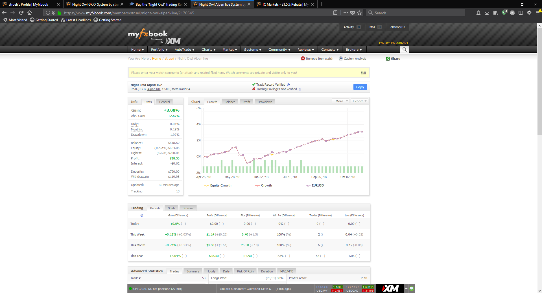Open the Goals tab in Trading

click(171, 208)
